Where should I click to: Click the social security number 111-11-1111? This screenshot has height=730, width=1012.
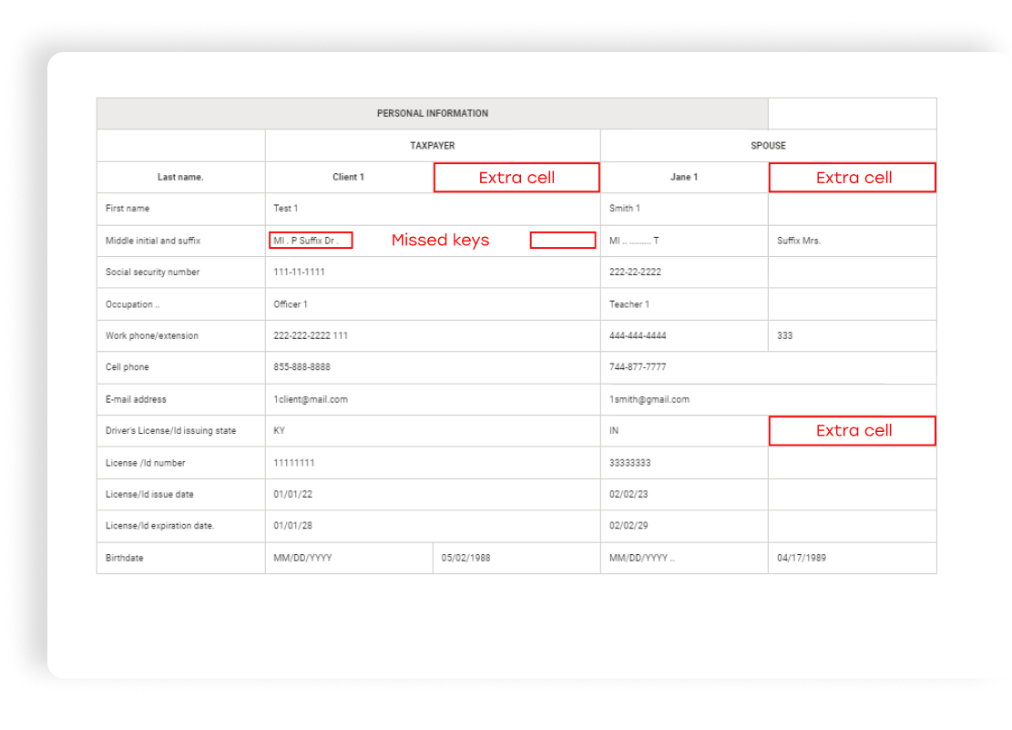(300, 272)
